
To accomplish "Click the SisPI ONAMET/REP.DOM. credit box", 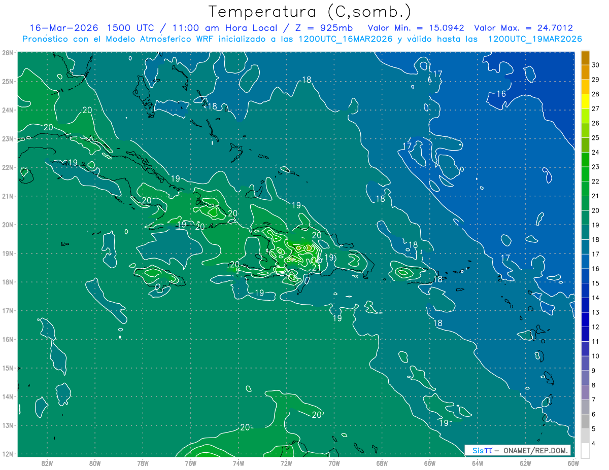I will point(517,450).
